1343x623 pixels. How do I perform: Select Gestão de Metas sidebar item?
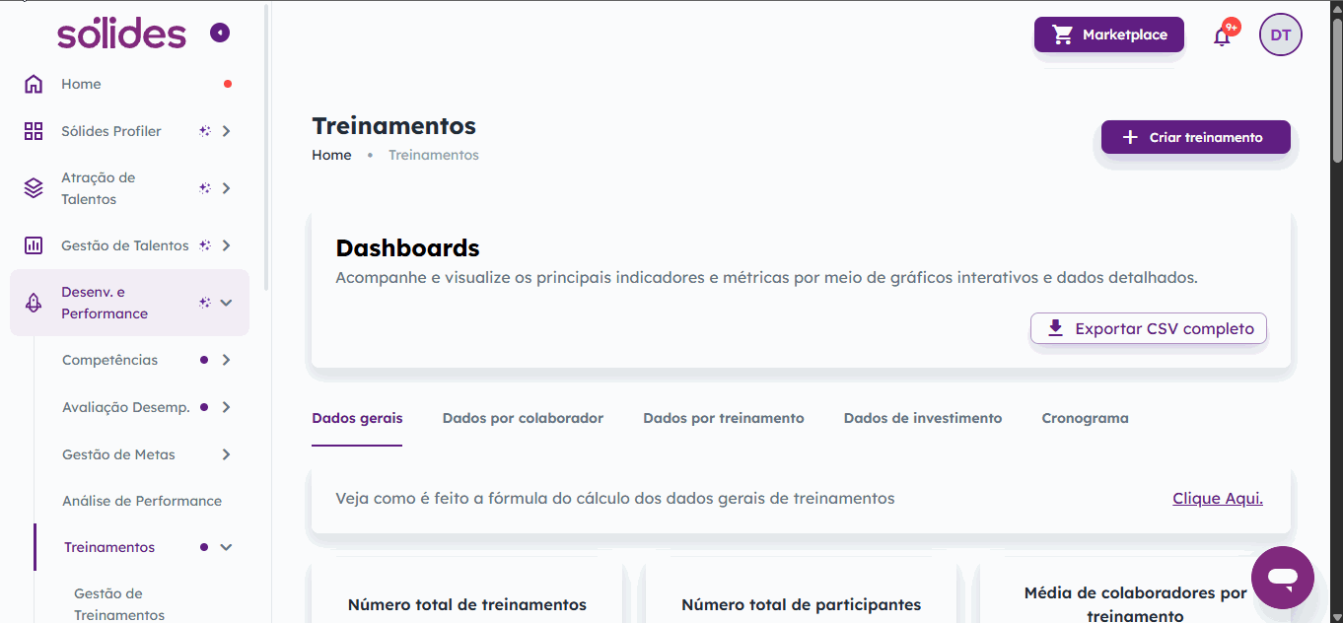[118, 454]
